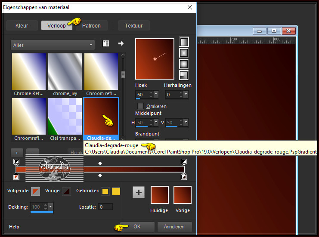Select the Ciel transpa... gradient thumbnail
This screenshot has width=319, height=237.
pos(65,116)
